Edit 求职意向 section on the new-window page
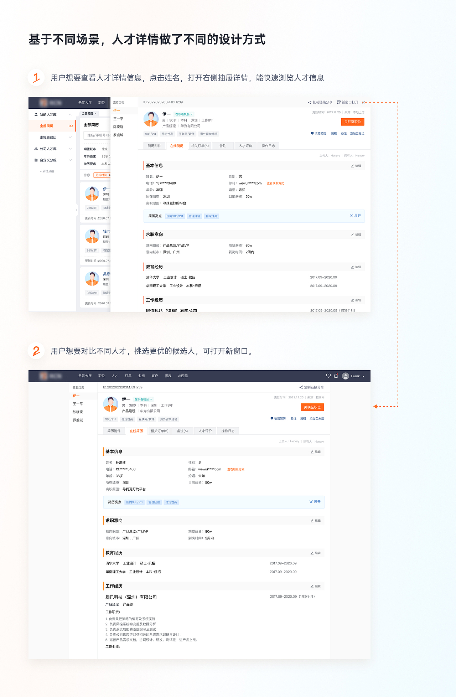Screen dimensions: 456x697 click(316, 521)
